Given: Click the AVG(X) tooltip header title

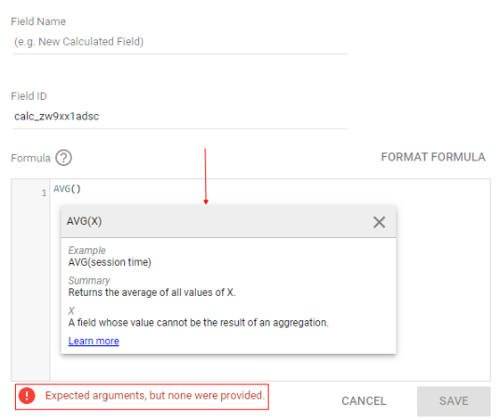Looking at the screenshot, I should 84,221.
